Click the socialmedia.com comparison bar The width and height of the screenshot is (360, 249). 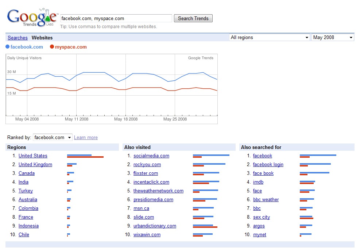[211, 156]
